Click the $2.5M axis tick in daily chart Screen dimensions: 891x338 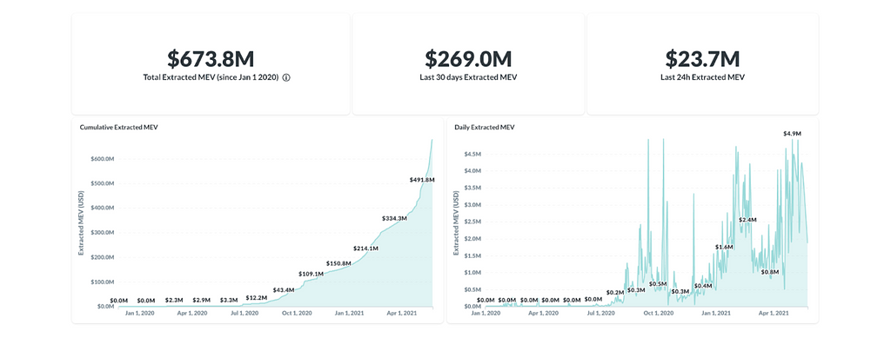coord(472,222)
